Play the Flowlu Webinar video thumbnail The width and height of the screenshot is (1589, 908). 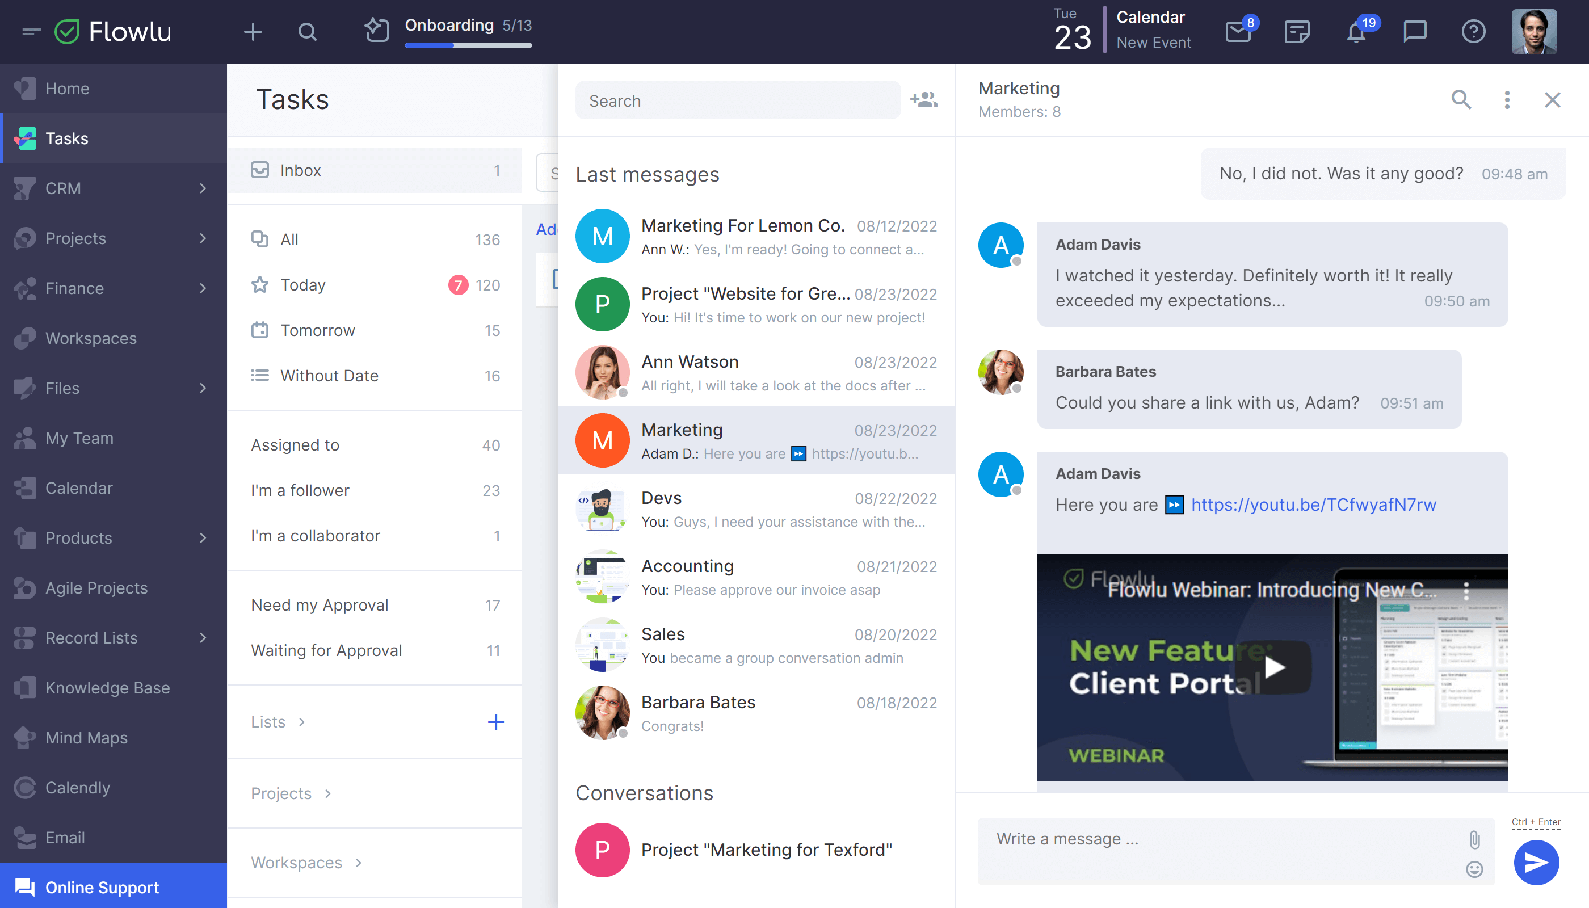[x=1273, y=665]
